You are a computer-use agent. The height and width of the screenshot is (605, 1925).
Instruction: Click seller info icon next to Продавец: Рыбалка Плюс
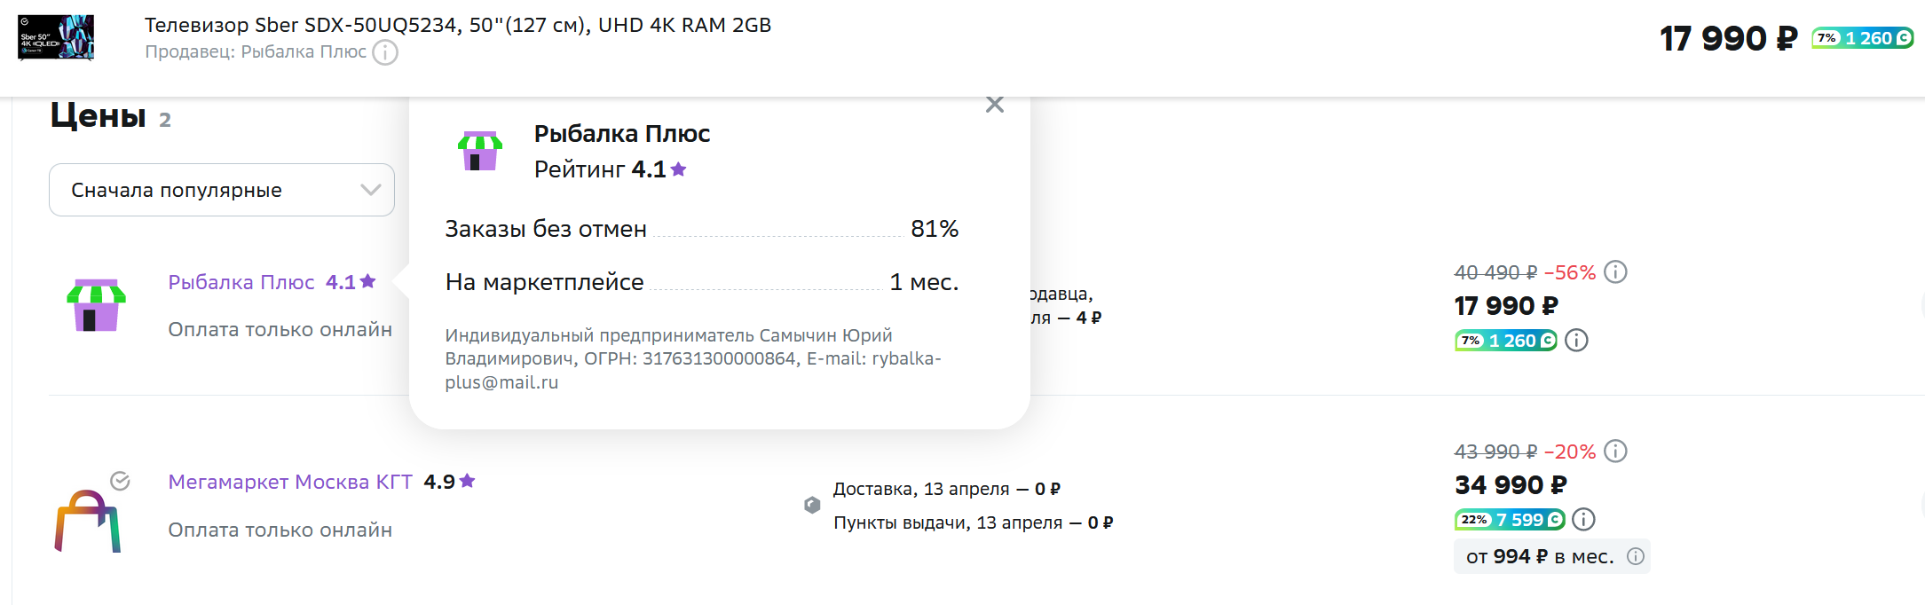point(385,52)
